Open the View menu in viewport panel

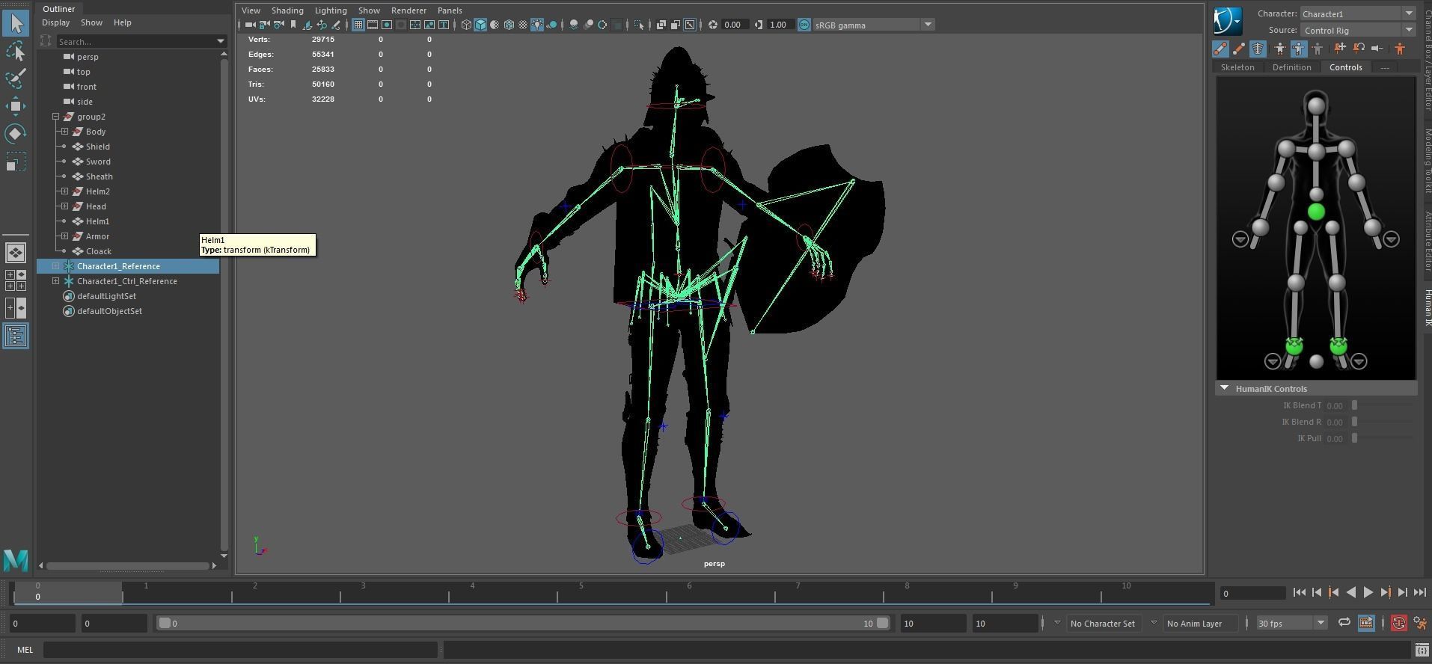(251, 10)
